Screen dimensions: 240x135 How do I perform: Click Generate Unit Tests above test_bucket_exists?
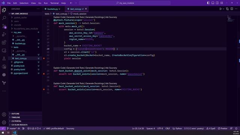(75, 83)
